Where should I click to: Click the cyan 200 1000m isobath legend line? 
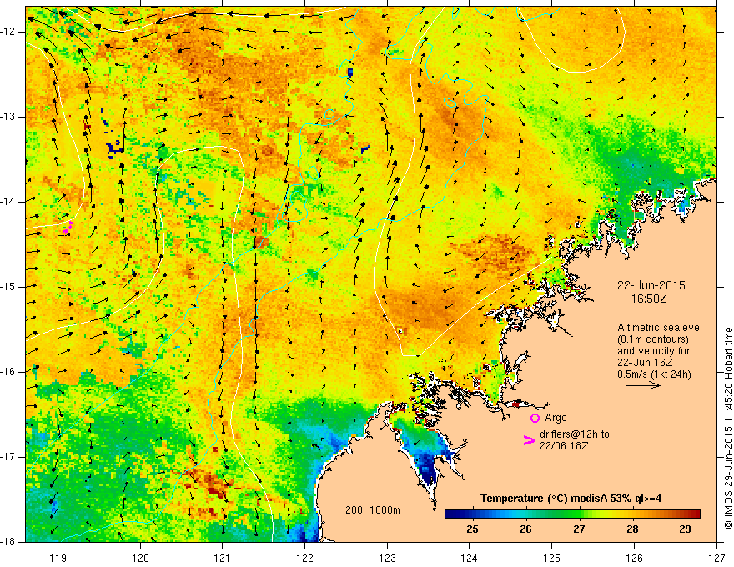pos(359,519)
